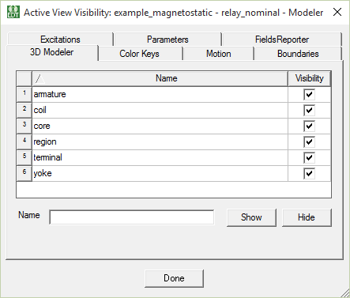Screen dimensions: 350x298
Task: Toggle the coil visibility checkbox
Action: pos(309,110)
